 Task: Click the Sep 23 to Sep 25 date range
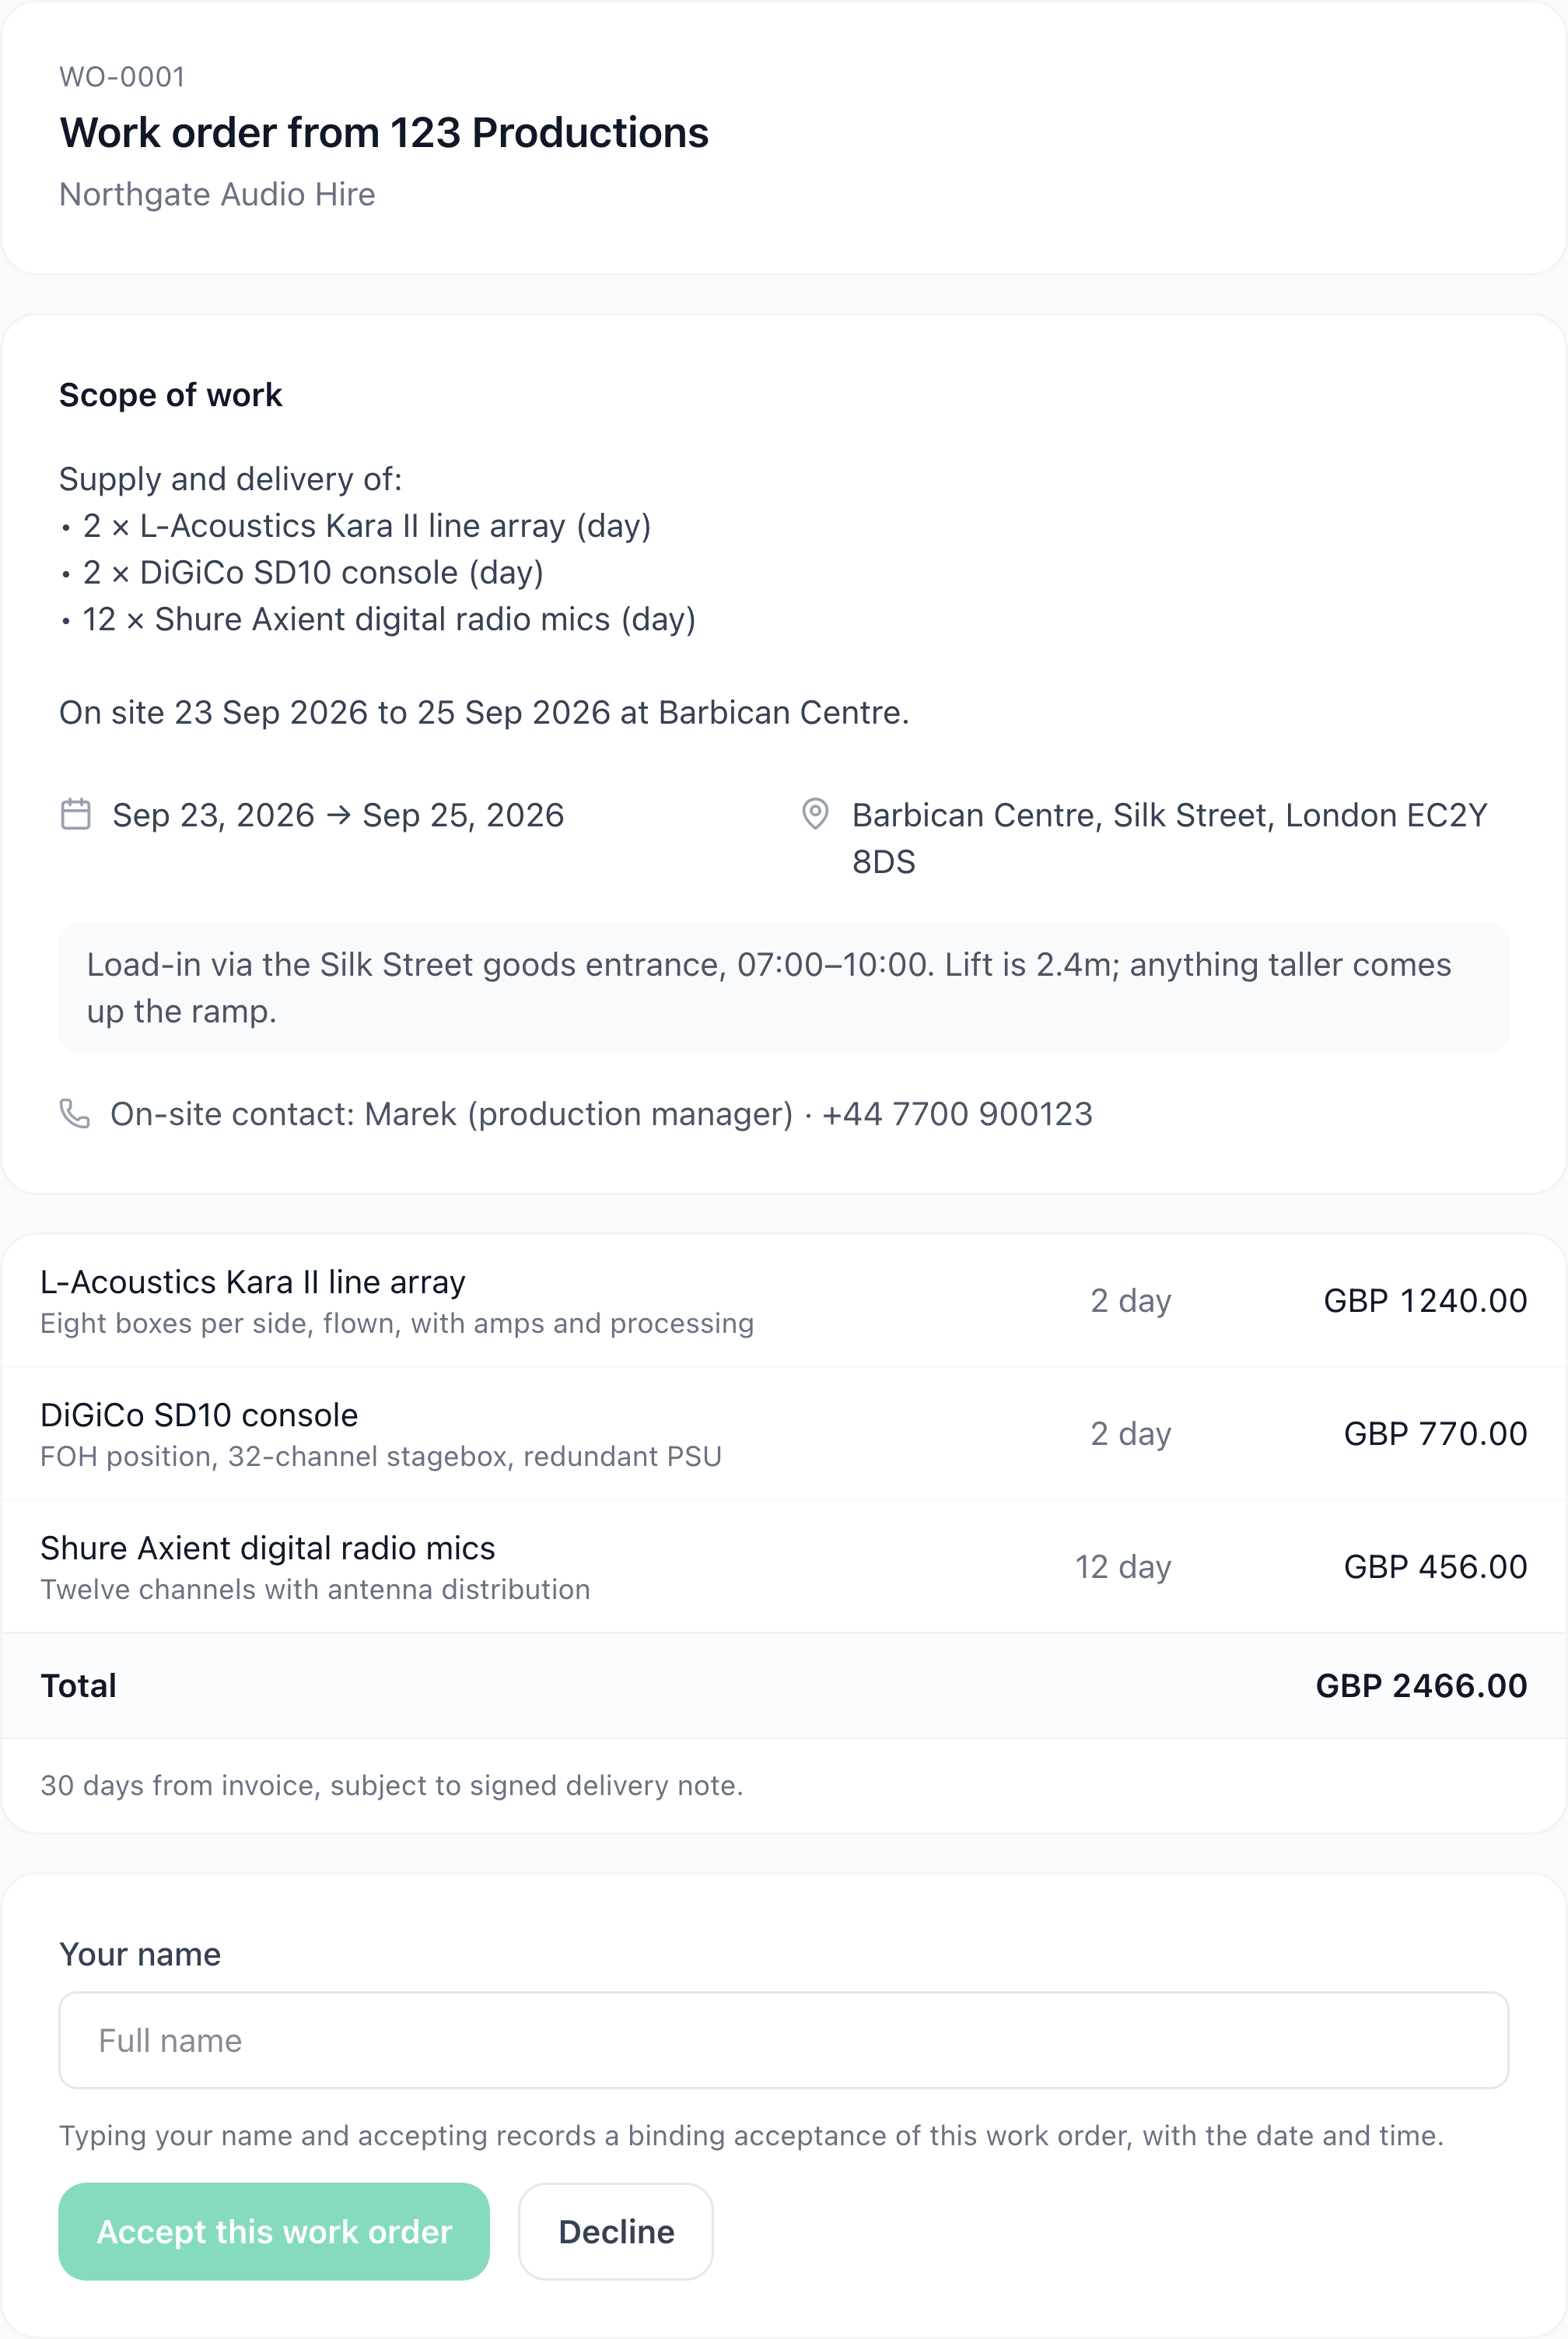(x=338, y=815)
